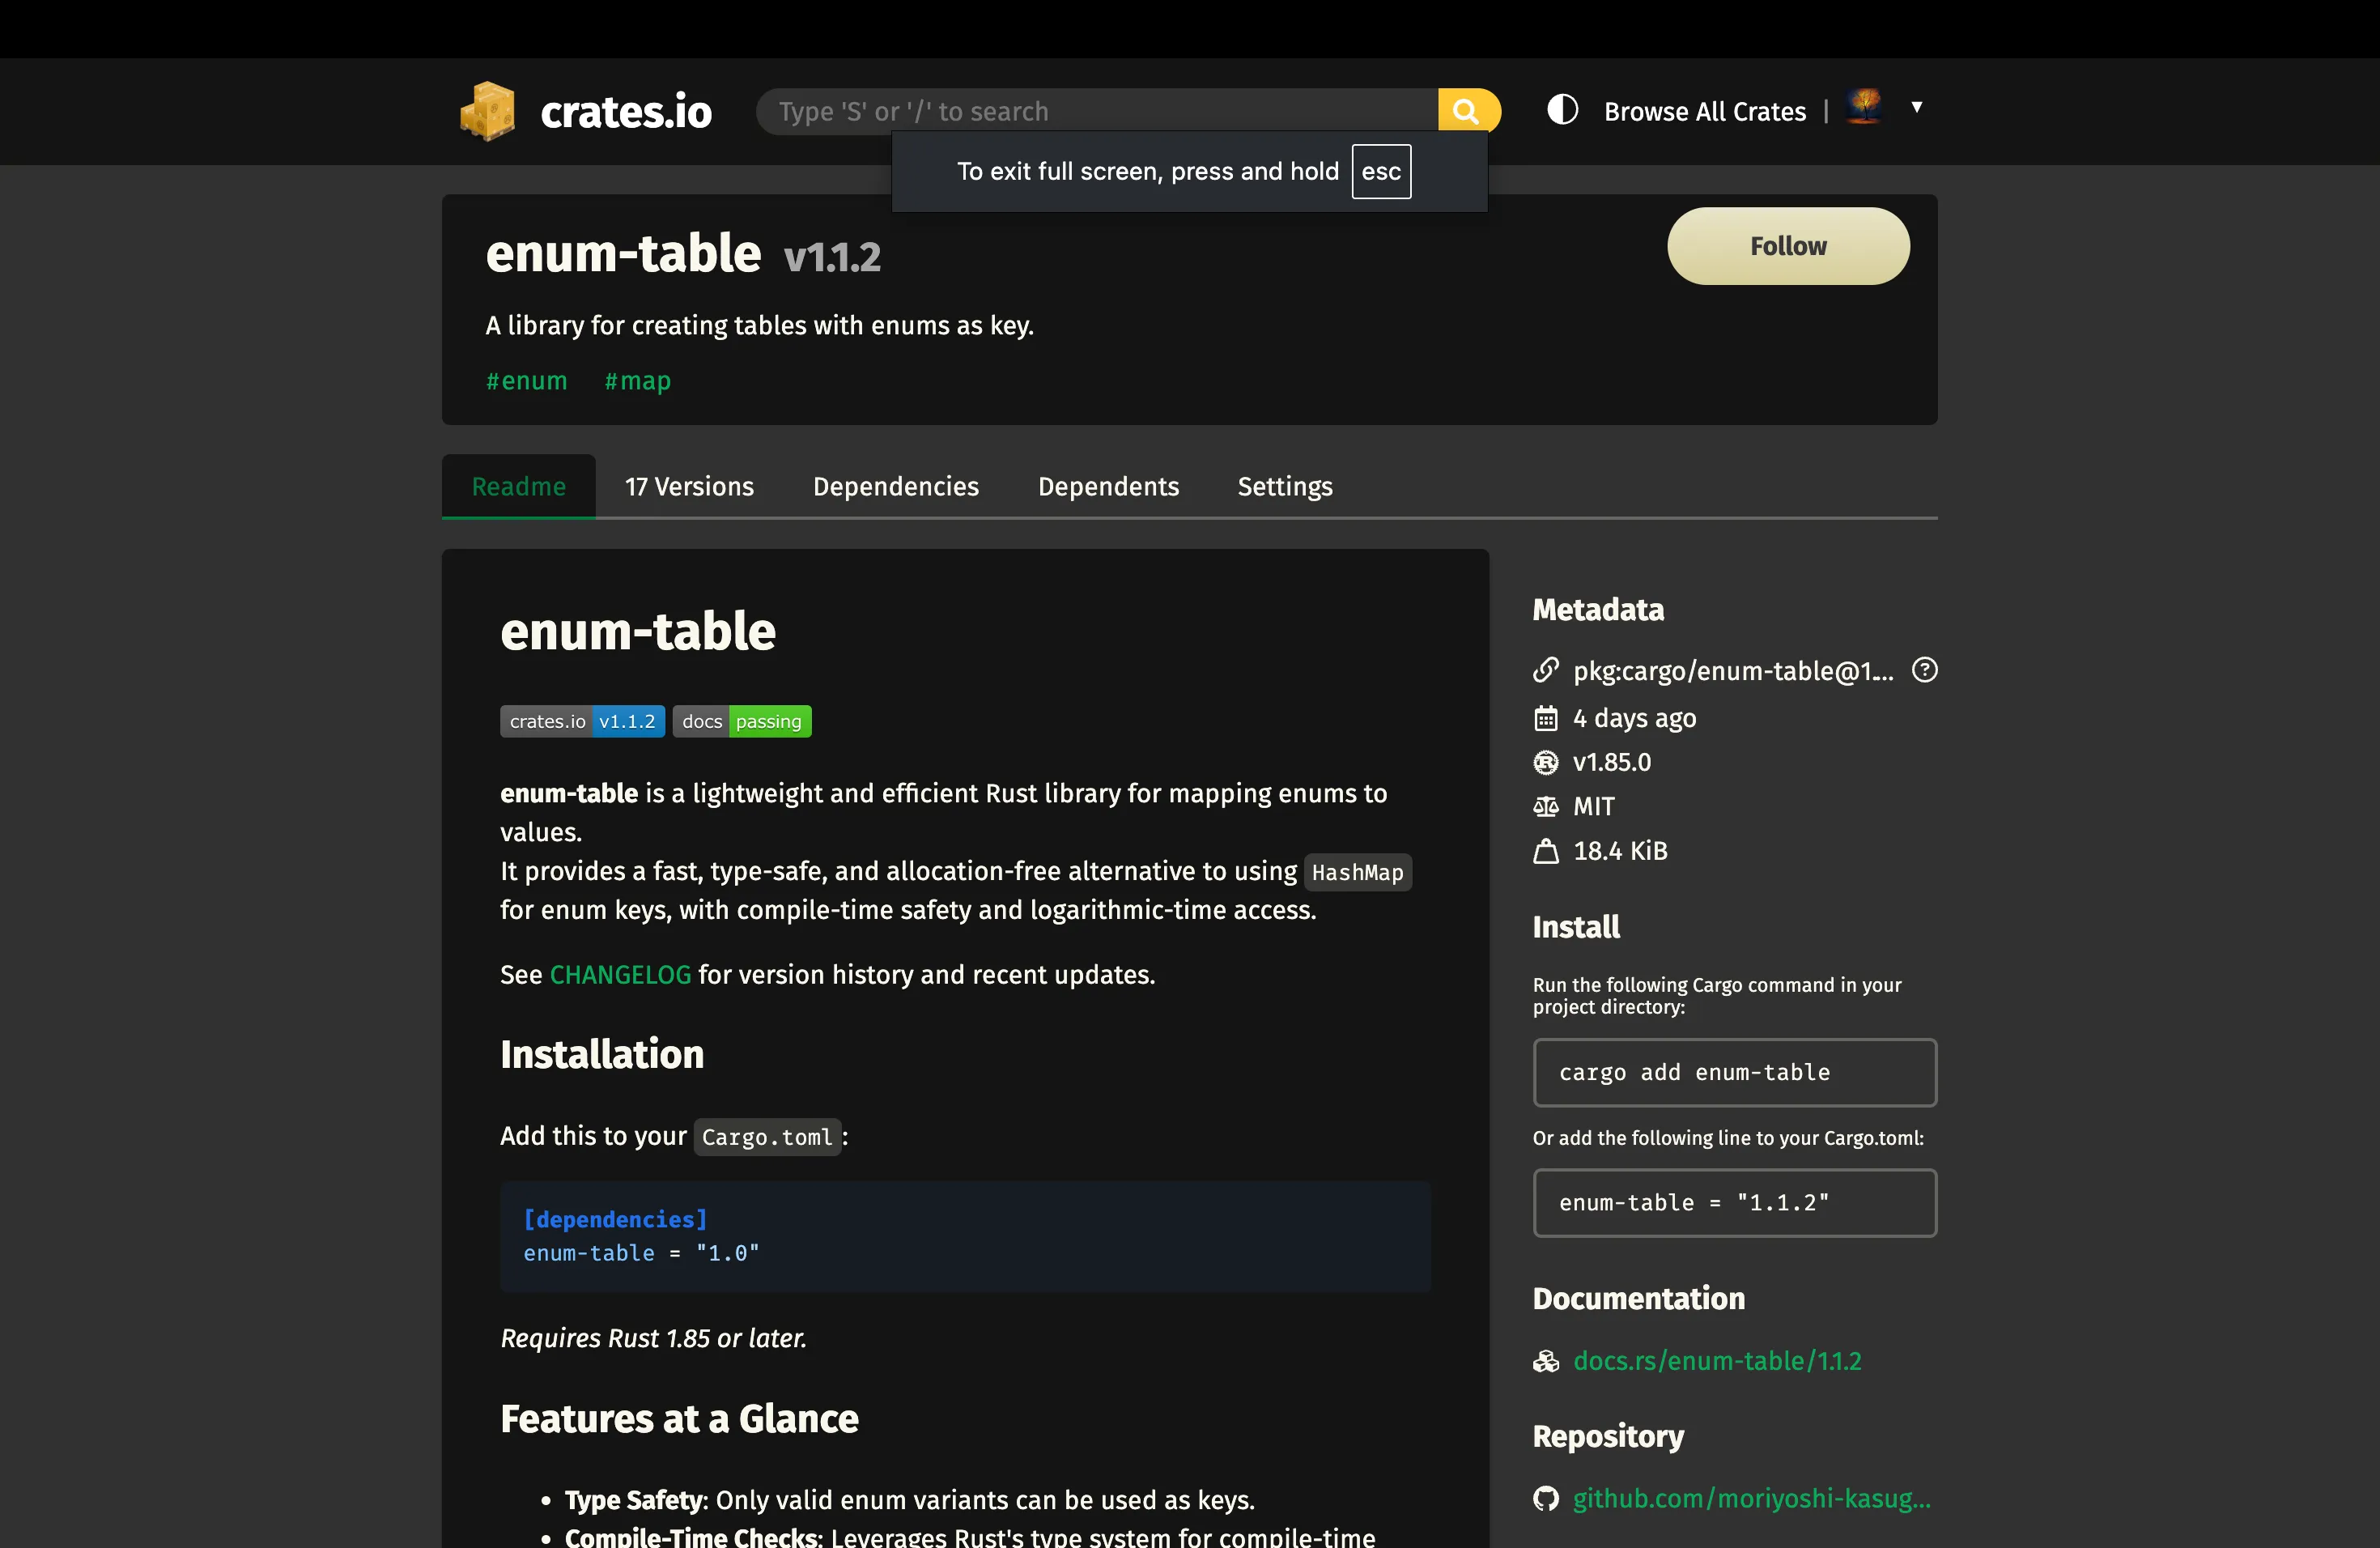Screen dimensions: 2380x1548
Task: Click the calendar icon beside 4 days ago
Action: [1546, 718]
